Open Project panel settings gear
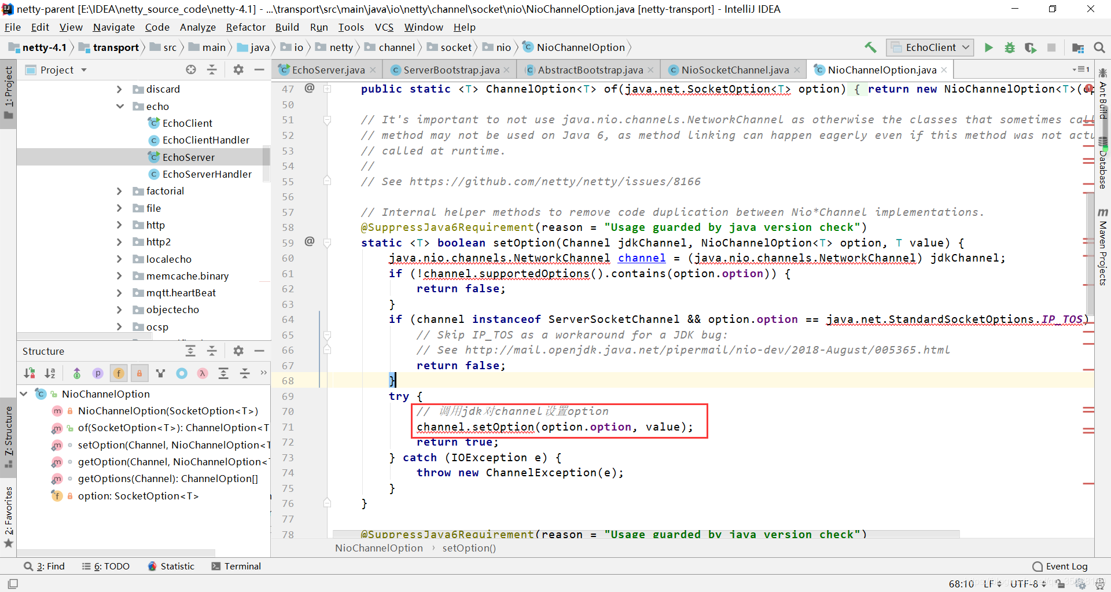This screenshot has width=1111, height=592. 238,69
